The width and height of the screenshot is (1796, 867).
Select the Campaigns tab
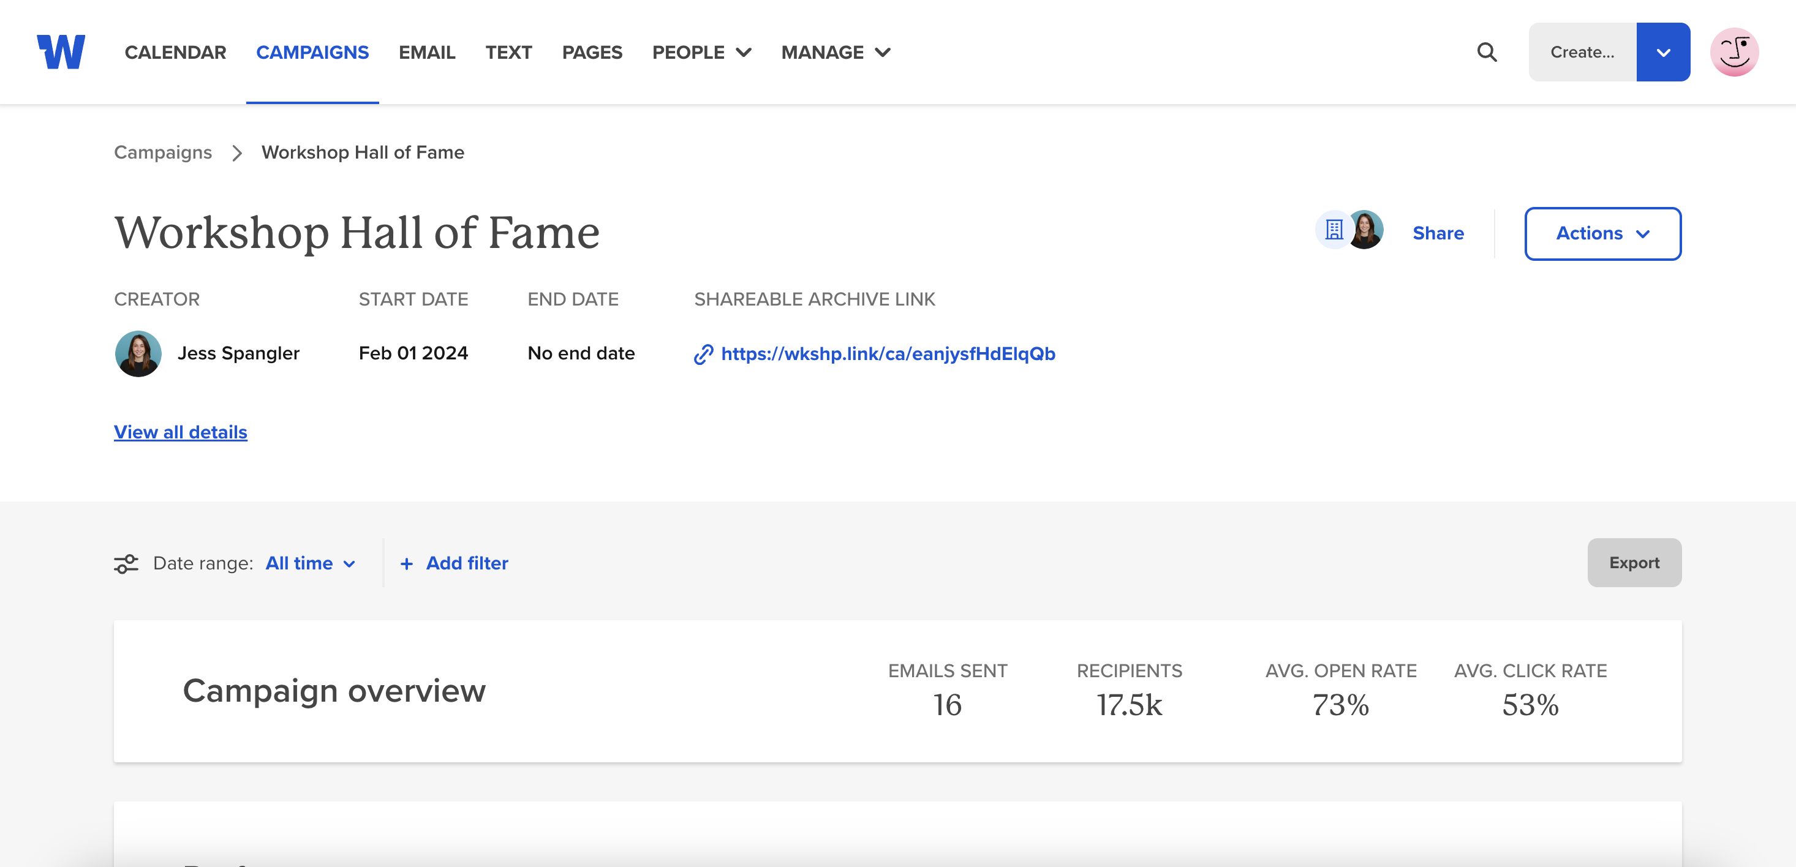coord(312,52)
